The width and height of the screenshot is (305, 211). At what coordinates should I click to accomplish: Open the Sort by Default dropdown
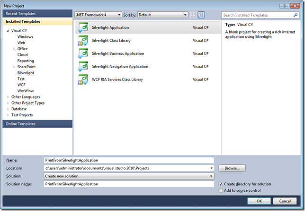click(162, 15)
